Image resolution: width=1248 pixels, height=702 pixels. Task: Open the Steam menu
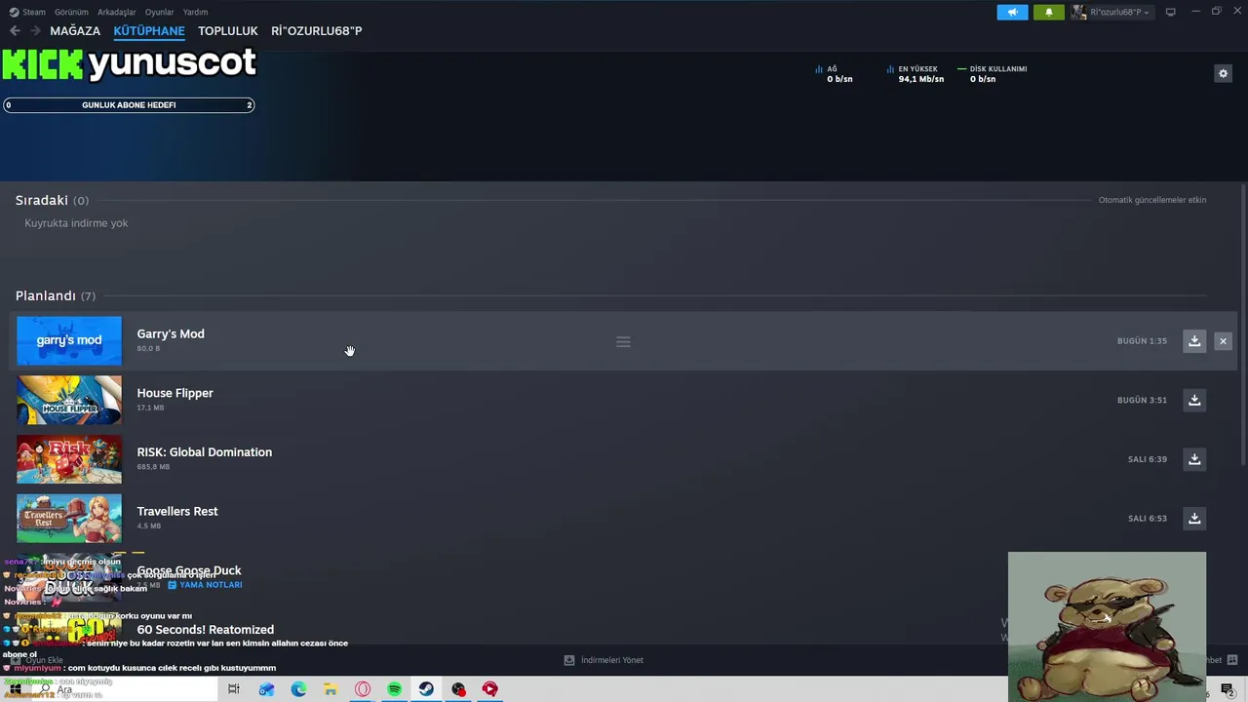27,12
